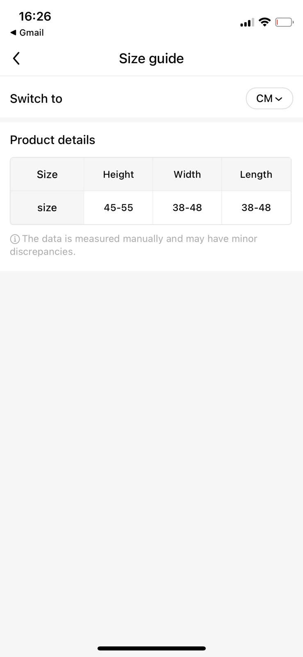Tap the 38-48 length value cell
Image resolution: width=303 pixels, height=657 pixels.
[x=256, y=208]
